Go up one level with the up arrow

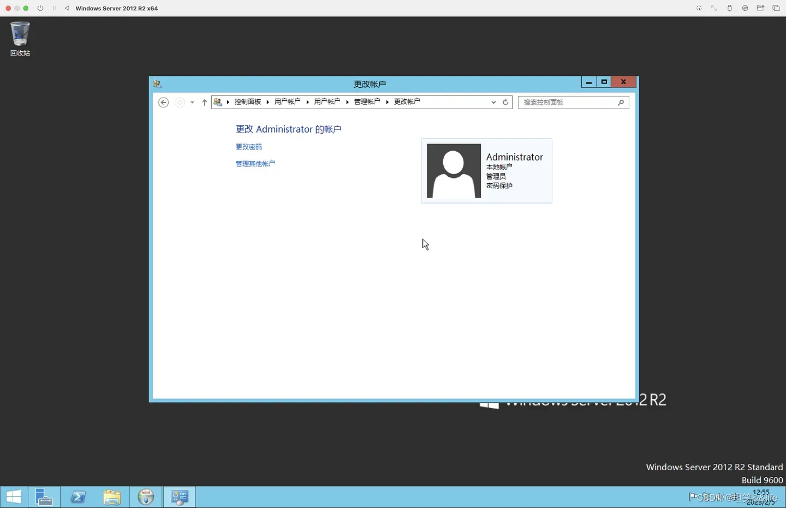coord(204,102)
